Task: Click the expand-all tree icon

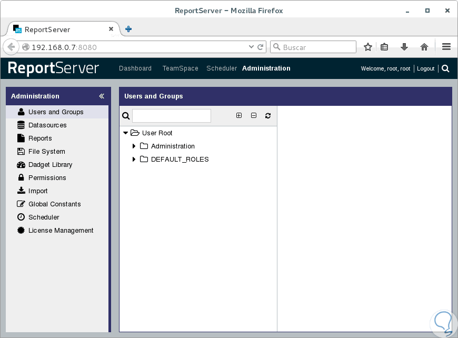Action: coord(239,115)
